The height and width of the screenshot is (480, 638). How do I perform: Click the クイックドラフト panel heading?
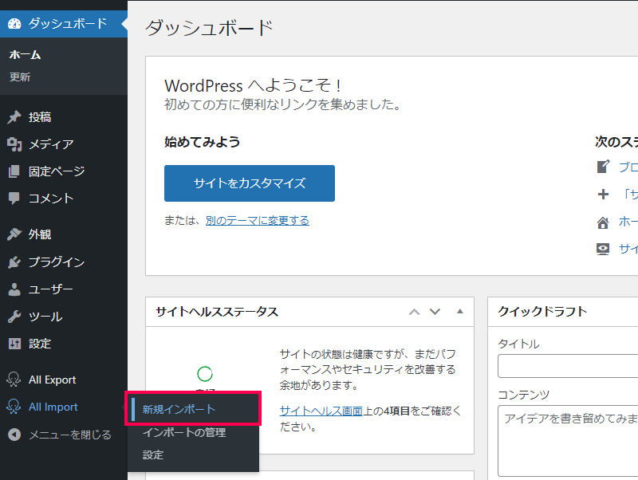(542, 312)
